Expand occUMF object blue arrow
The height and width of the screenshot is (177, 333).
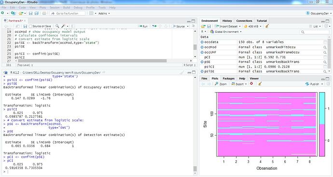pos(202,52)
